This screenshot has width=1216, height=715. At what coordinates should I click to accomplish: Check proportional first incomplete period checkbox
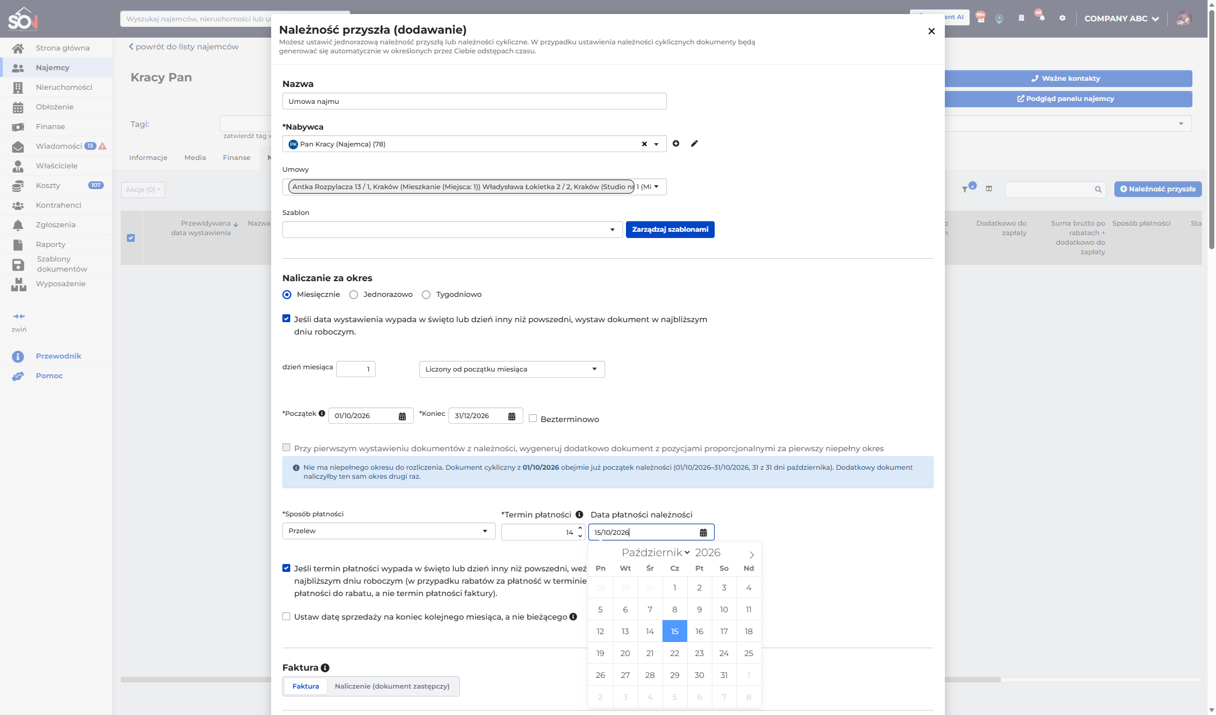coord(286,447)
